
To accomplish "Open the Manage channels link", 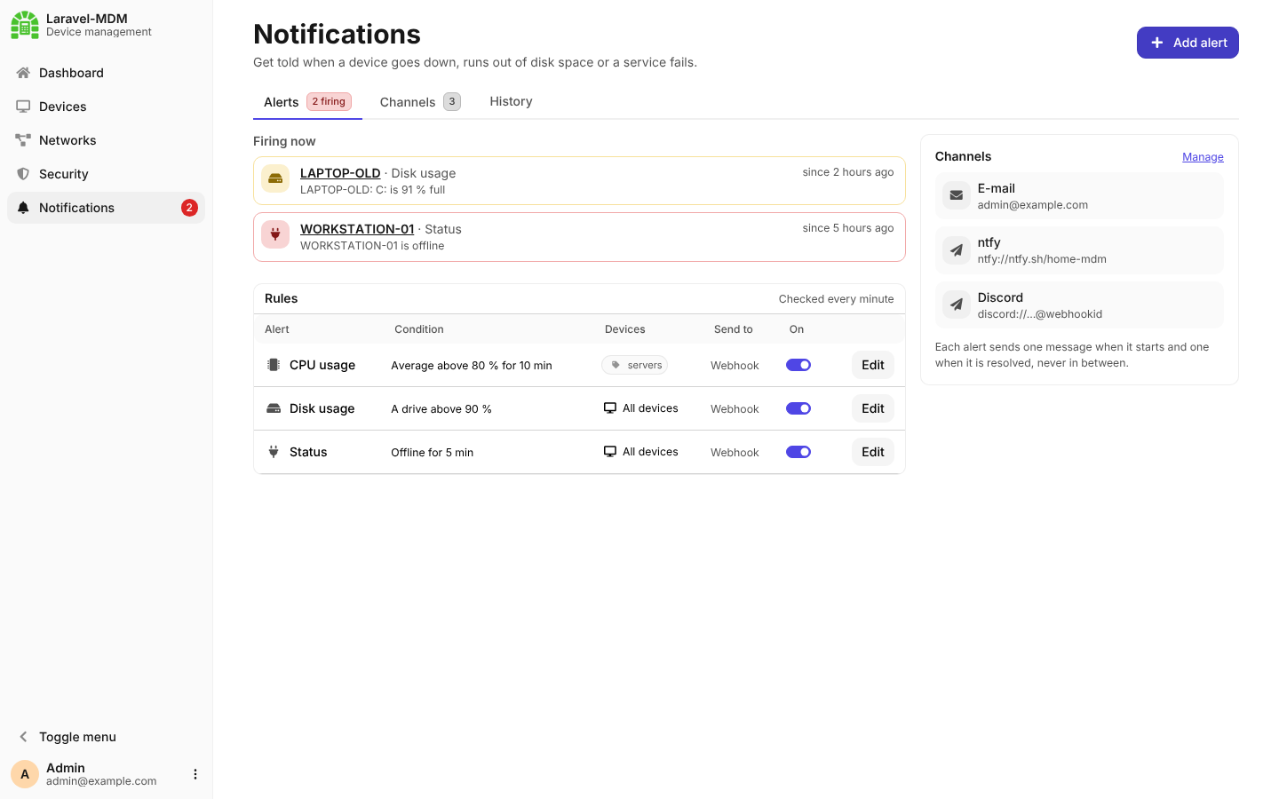I will (1203, 157).
